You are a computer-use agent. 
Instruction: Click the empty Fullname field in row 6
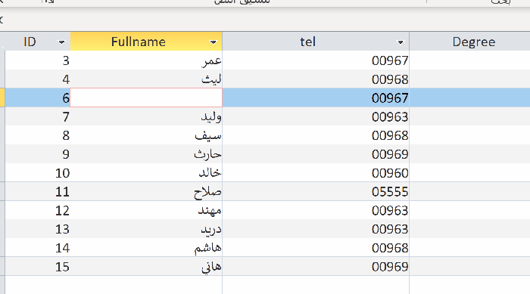pyautogui.click(x=146, y=98)
